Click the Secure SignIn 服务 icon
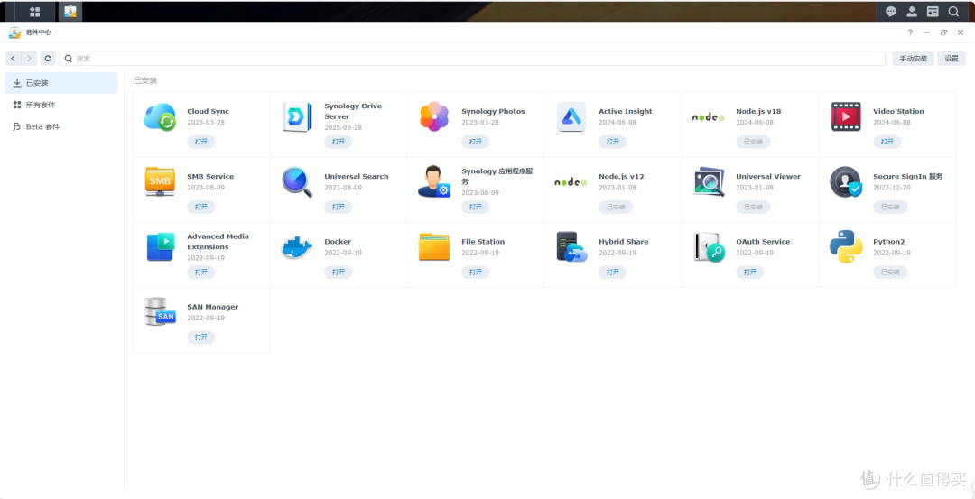The height and width of the screenshot is (499, 975). [846, 182]
